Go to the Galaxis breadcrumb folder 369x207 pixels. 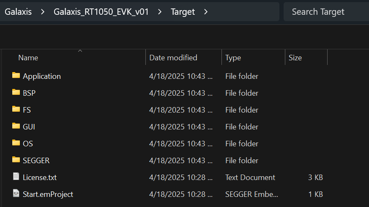tap(18, 12)
